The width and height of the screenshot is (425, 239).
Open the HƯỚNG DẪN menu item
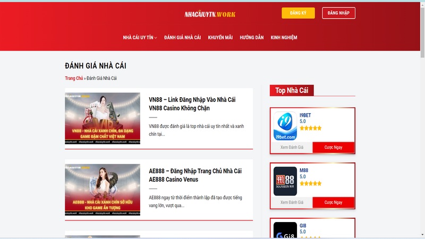coord(251,37)
